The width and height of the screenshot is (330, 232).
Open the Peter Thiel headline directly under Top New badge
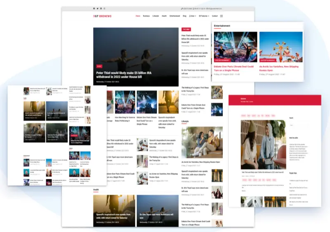[195, 39]
